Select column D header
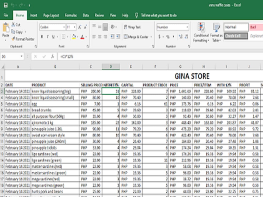 [x=111, y=66]
